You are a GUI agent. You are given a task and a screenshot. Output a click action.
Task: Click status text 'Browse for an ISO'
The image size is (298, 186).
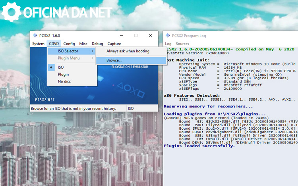[x=74, y=108]
